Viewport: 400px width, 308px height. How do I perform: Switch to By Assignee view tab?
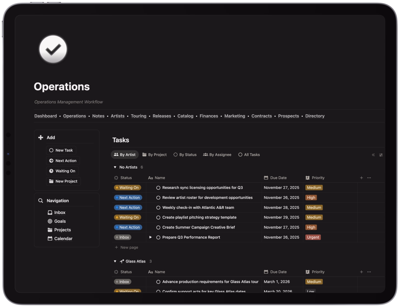217,155
